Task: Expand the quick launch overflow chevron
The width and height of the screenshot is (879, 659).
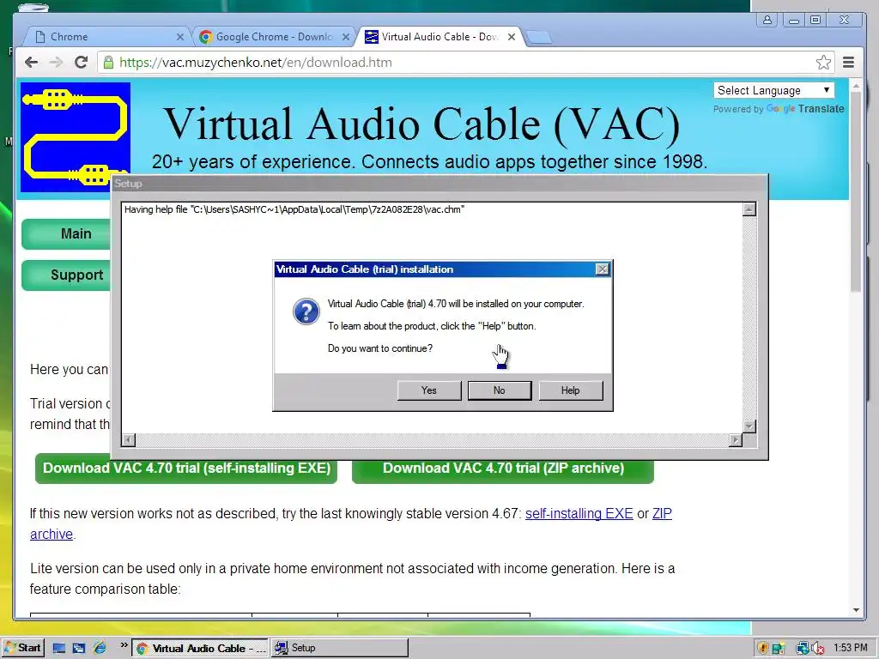Action: tap(124, 645)
